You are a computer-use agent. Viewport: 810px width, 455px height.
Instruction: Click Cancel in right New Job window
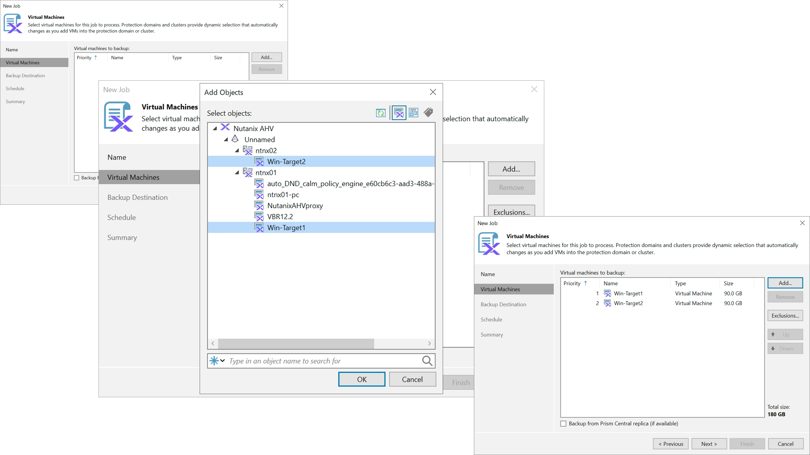click(786, 444)
